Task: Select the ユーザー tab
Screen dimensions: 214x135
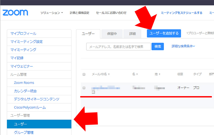Action: pyautogui.click(x=88, y=34)
